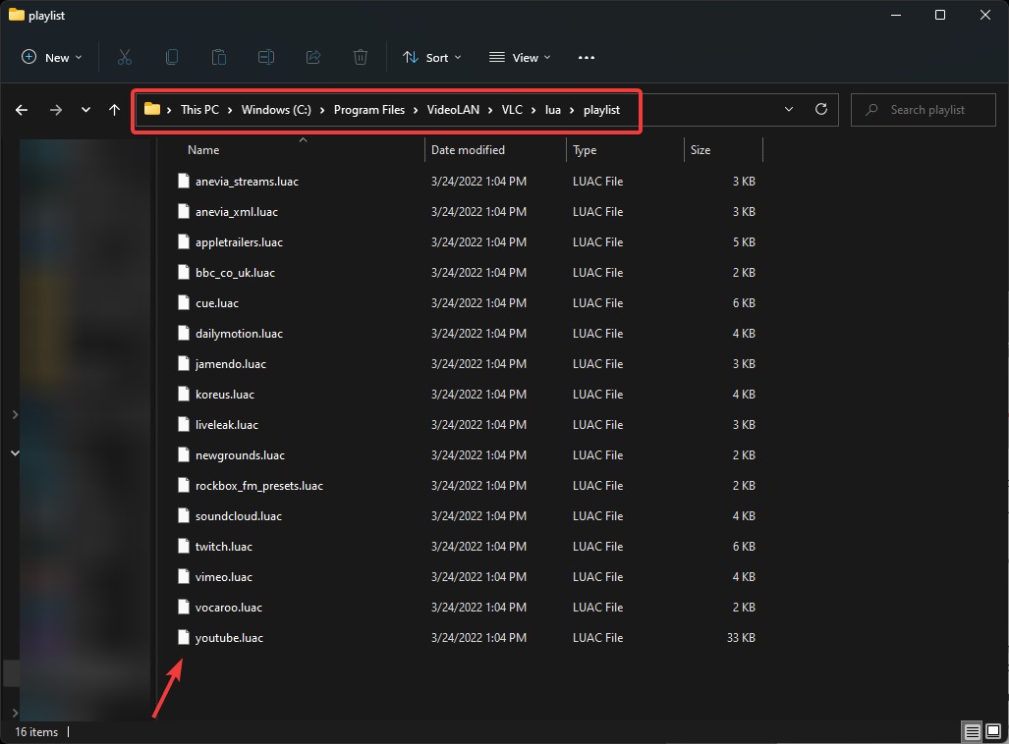Image resolution: width=1009 pixels, height=744 pixels.
Task: Refresh the playlist folder view
Action: pyautogui.click(x=821, y=109)
